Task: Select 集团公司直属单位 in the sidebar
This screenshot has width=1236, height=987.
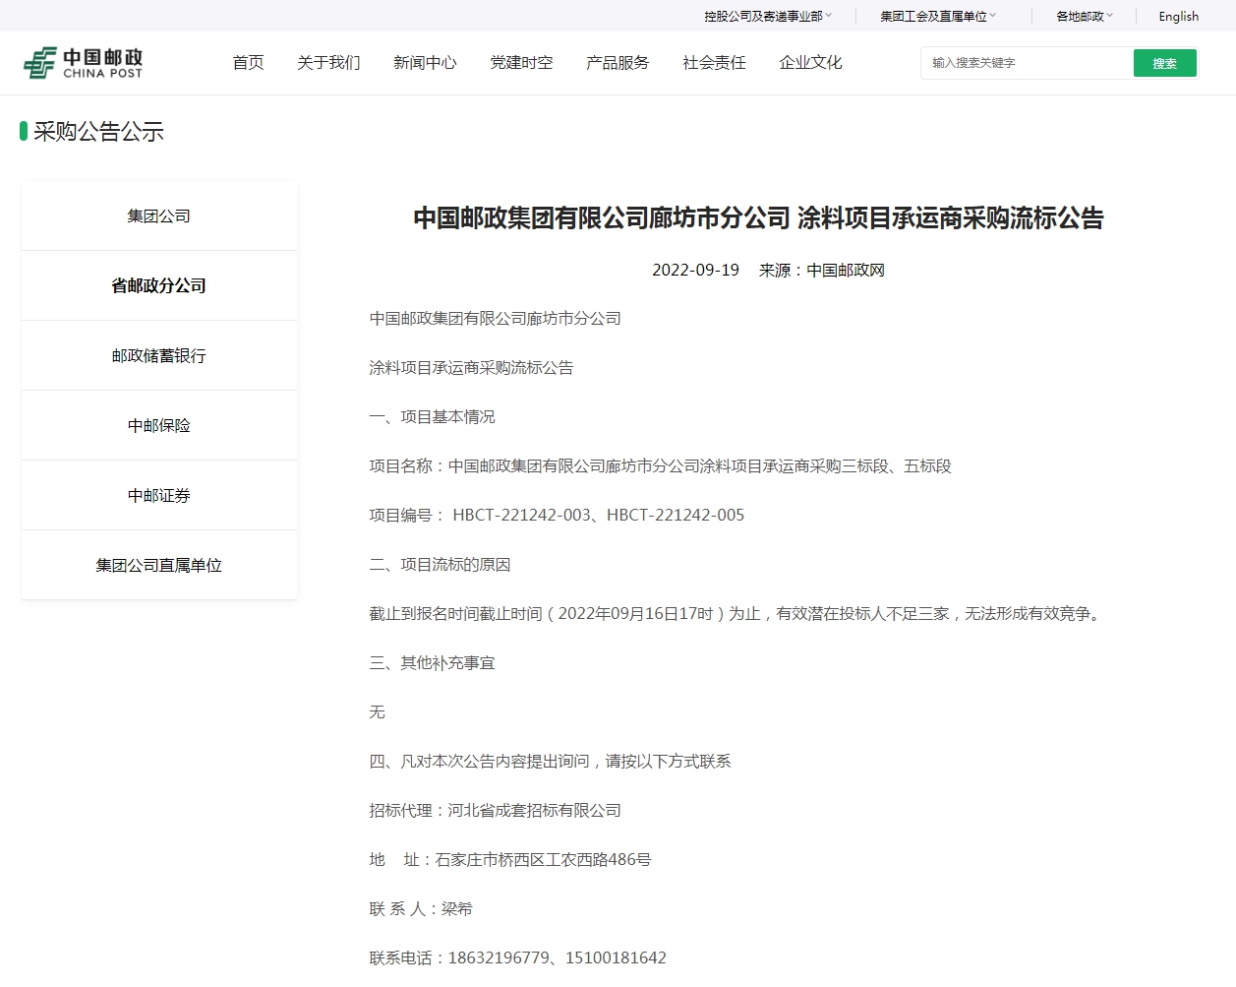Action: 159,565
